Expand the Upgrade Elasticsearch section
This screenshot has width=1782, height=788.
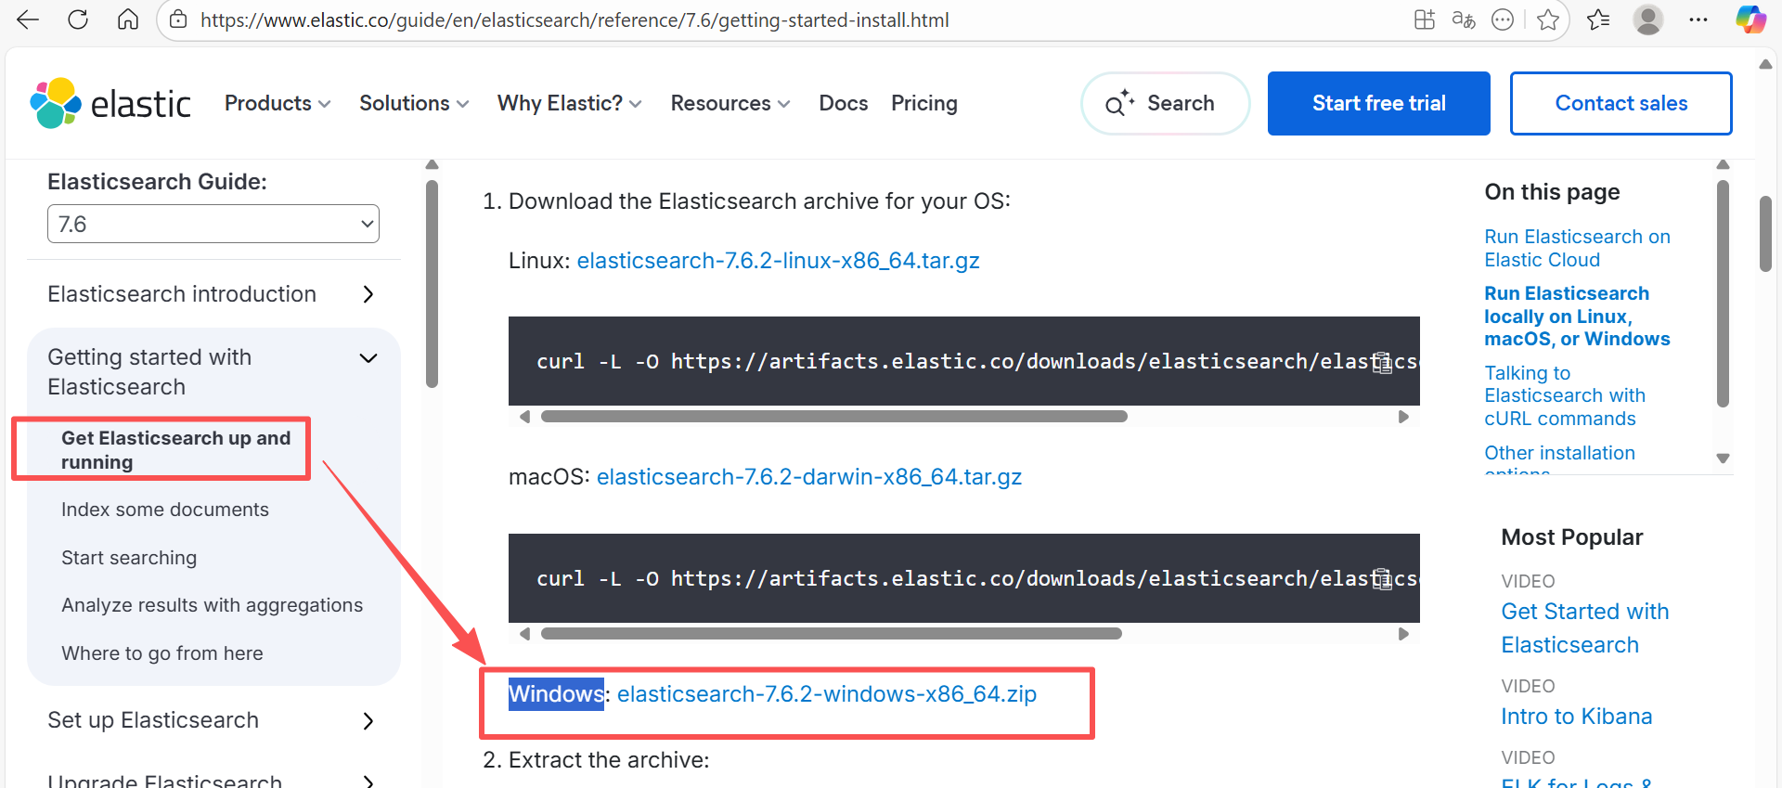click(x=368, y=782)
